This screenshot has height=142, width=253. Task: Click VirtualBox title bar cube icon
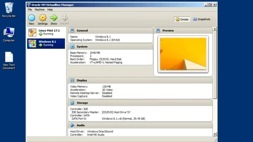29,5
